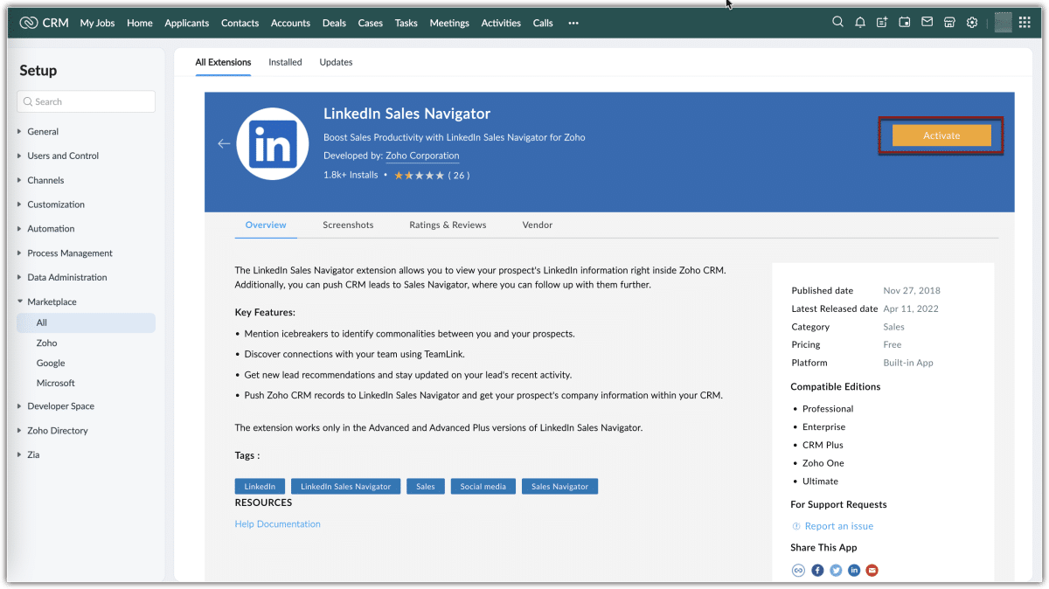Open the apps grid launcher icon
The width and height of the screenshot is (1049, 589).
1025,23
